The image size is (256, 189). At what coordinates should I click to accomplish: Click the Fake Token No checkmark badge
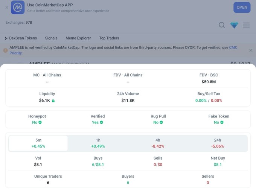222,122
